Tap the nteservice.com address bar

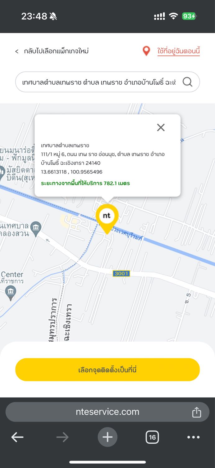coord(107,412)
